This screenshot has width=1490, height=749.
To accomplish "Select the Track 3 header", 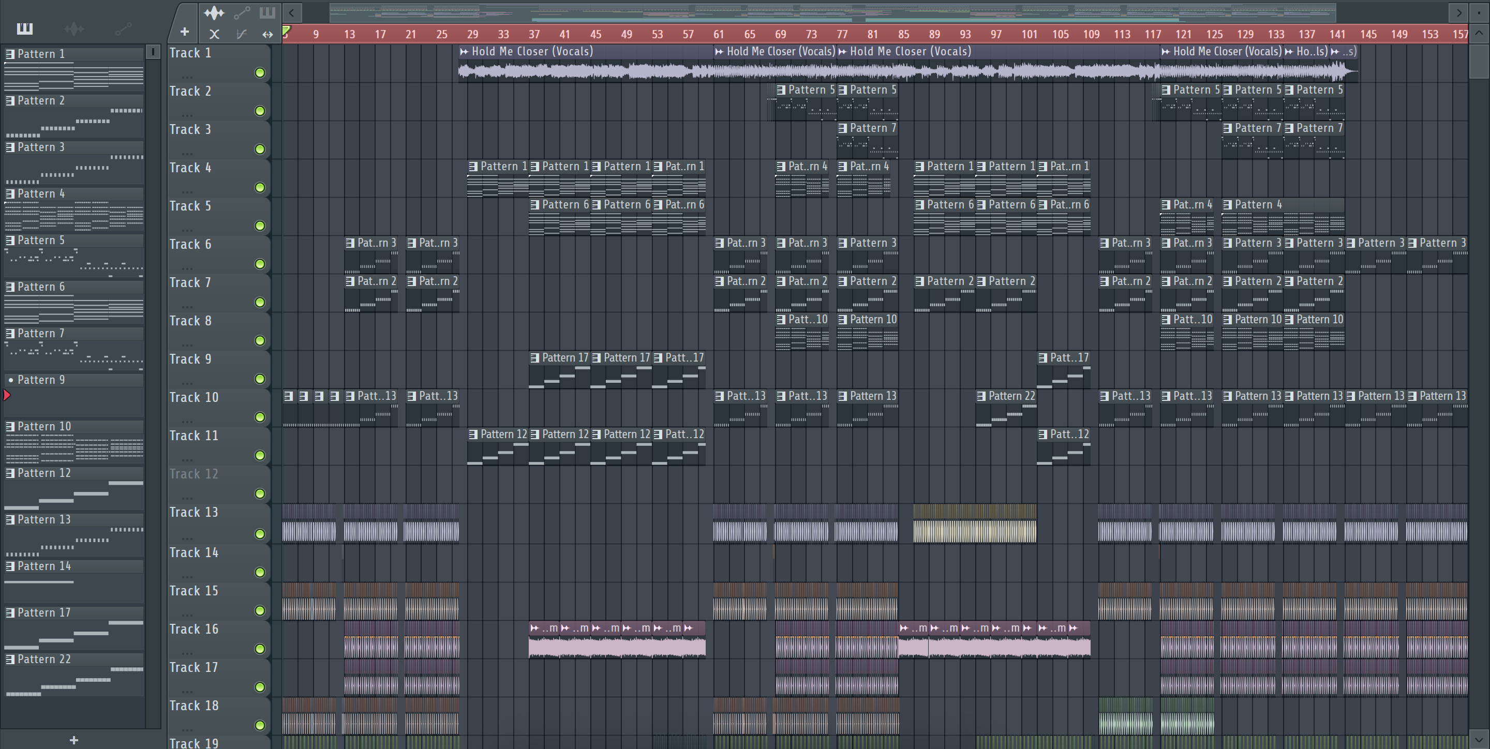I will 219,139.
